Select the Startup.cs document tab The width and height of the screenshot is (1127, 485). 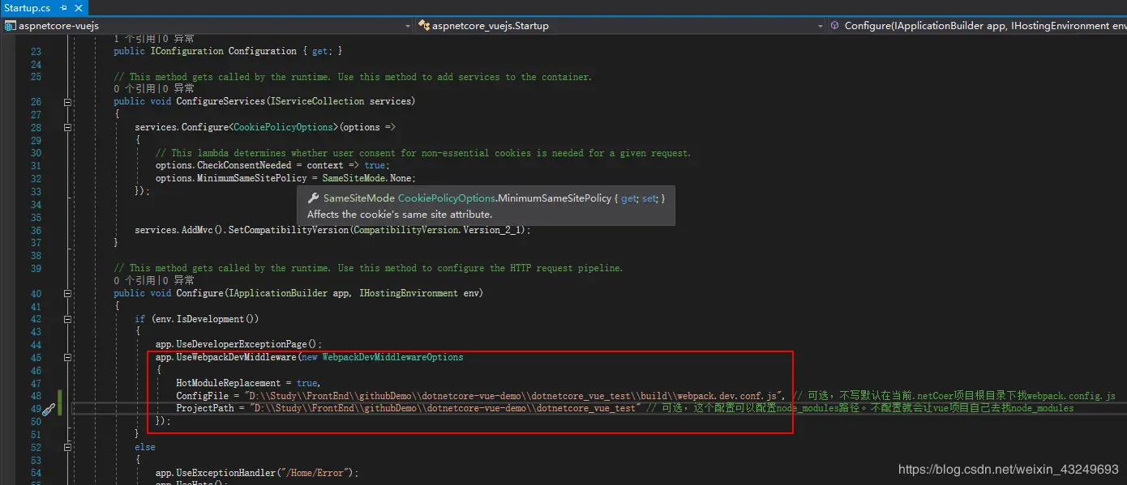click(28, 7)
